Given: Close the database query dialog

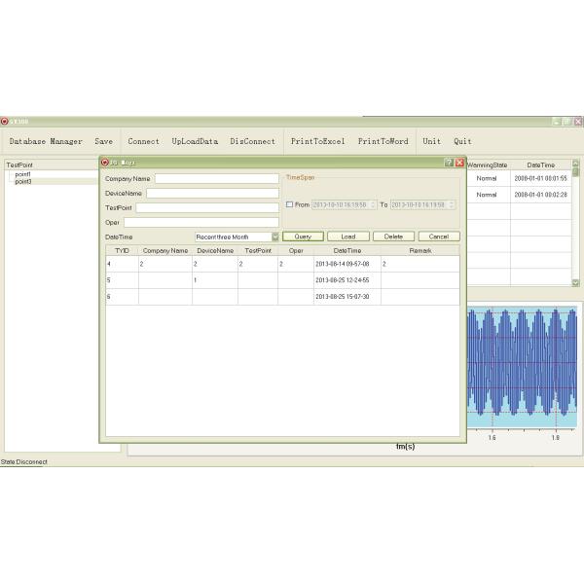Looking at the screenshot, I should pos(459,163).
